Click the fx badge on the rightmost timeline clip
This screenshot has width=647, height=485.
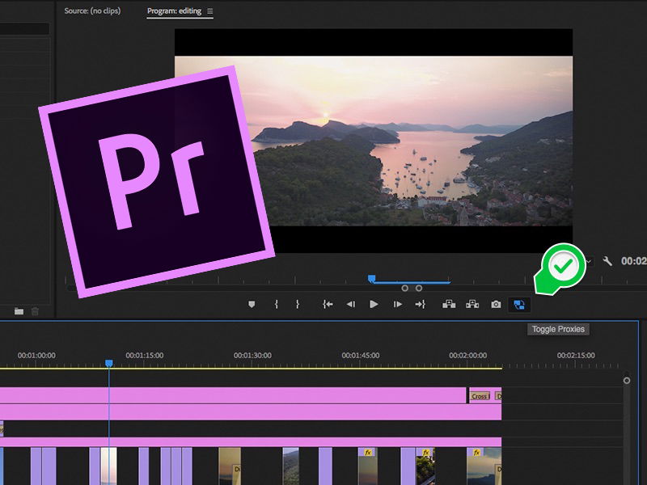coord(476,453)
